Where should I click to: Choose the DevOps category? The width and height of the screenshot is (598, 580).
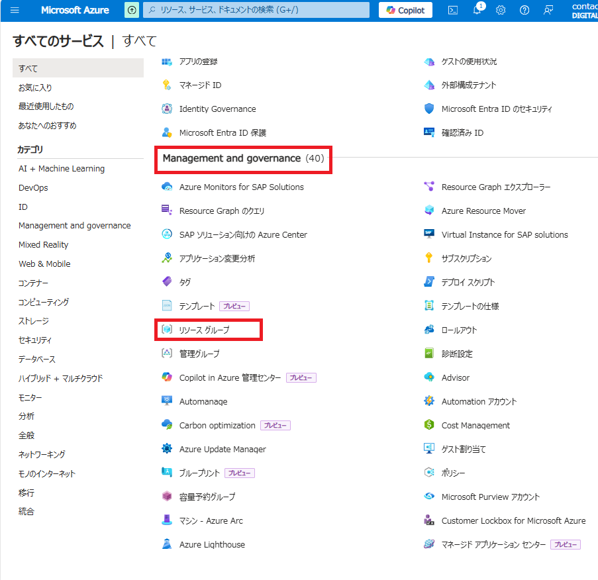coord(33,187)
